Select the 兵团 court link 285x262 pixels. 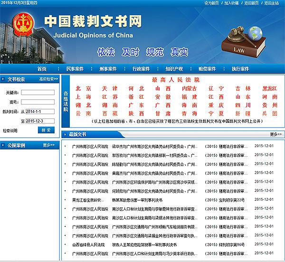click(x=269, y=113)
